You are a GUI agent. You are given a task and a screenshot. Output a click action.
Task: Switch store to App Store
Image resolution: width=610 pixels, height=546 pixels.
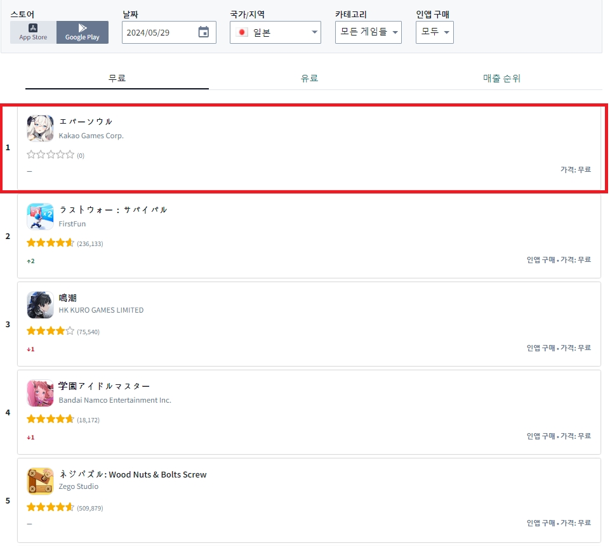(x=34, y=32)
